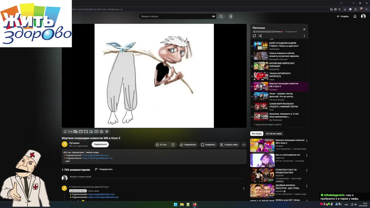Toggle playlist loop in the Поточное panel

coord(254,36)
